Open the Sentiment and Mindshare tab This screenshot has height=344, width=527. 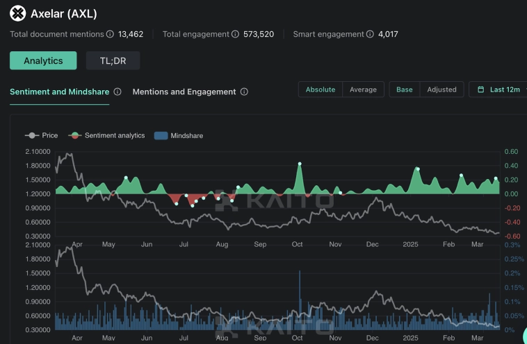point(59,92)
